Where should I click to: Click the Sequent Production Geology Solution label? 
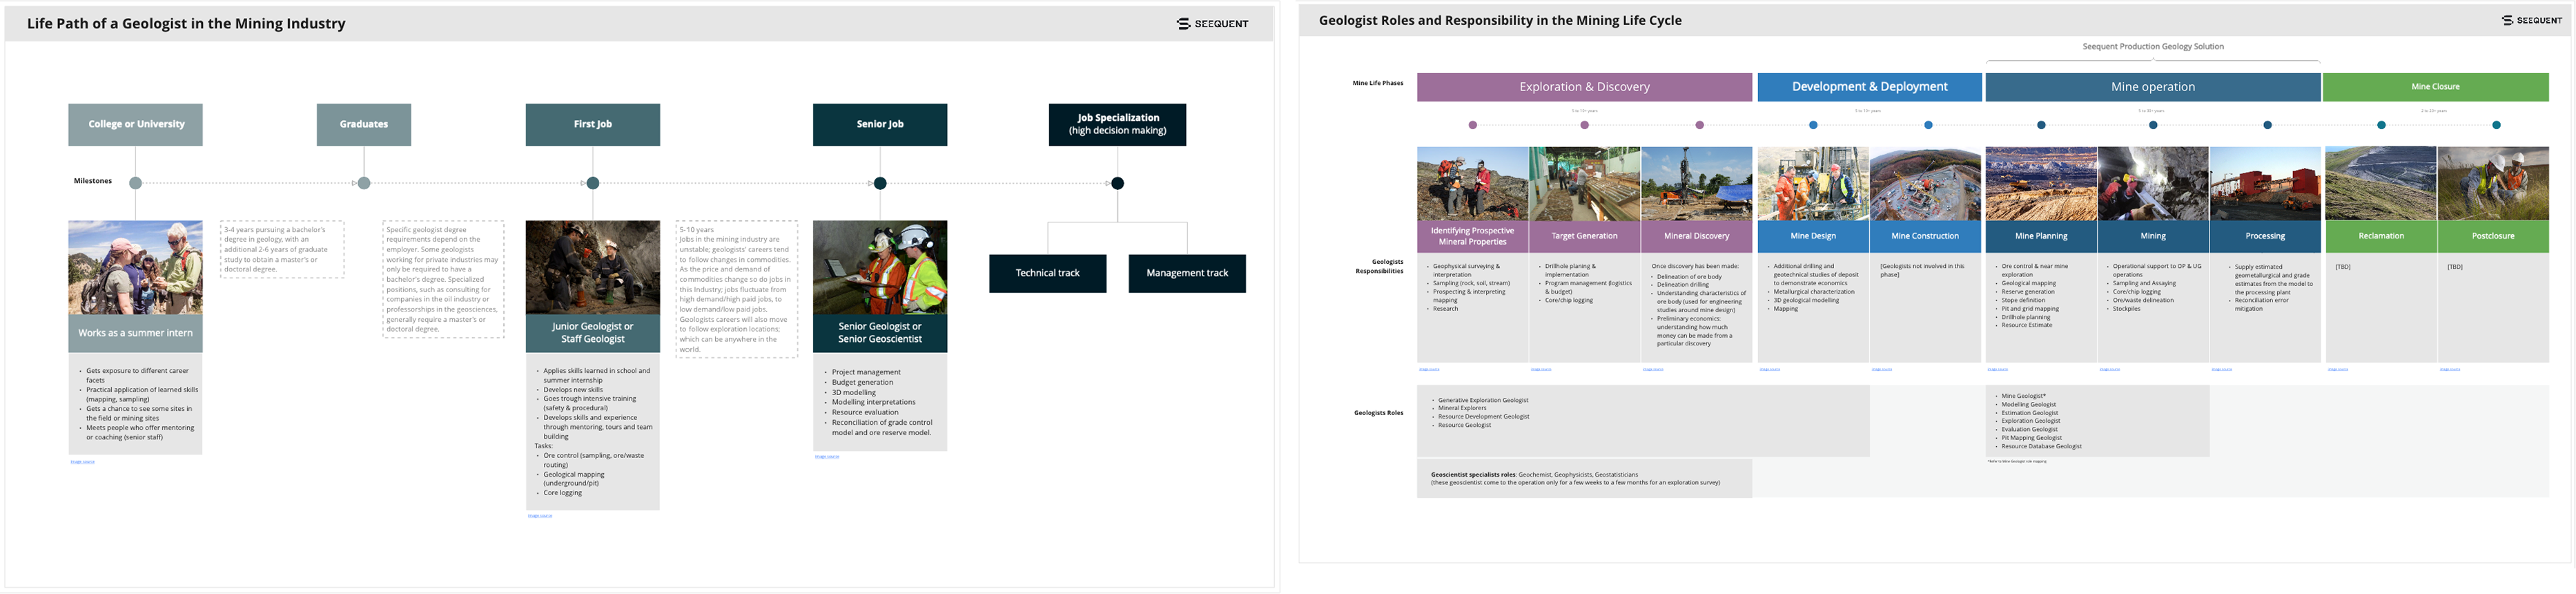(2153, 47)
